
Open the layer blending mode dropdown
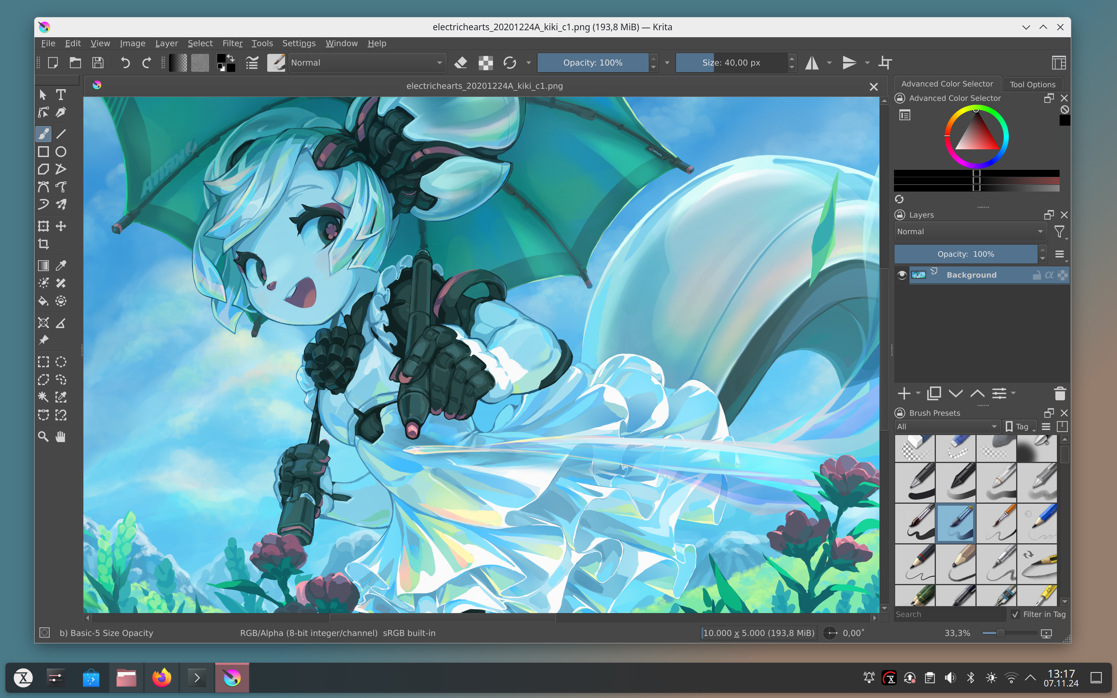click(971, 232)
